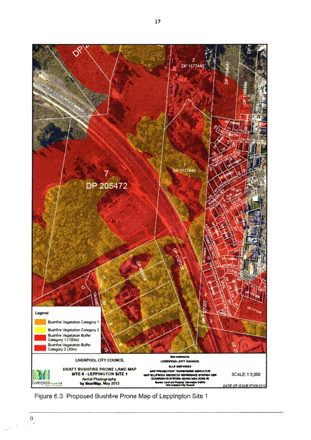The image size is (311, 440).
Task: Click the orange Bushfire Vegetation Category 1 swatch
Action: tap(40, 322)
